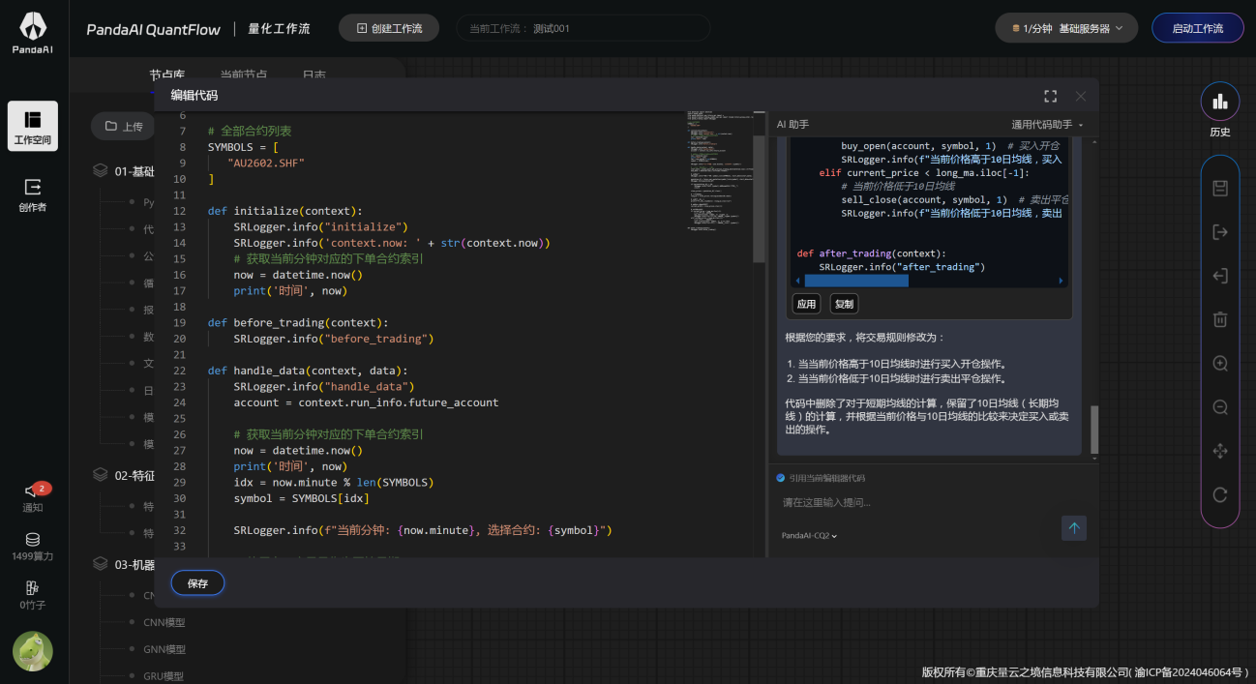Click the 03-机器 layers icon
Screen dimensions: 1256x684
pos(100,563)
